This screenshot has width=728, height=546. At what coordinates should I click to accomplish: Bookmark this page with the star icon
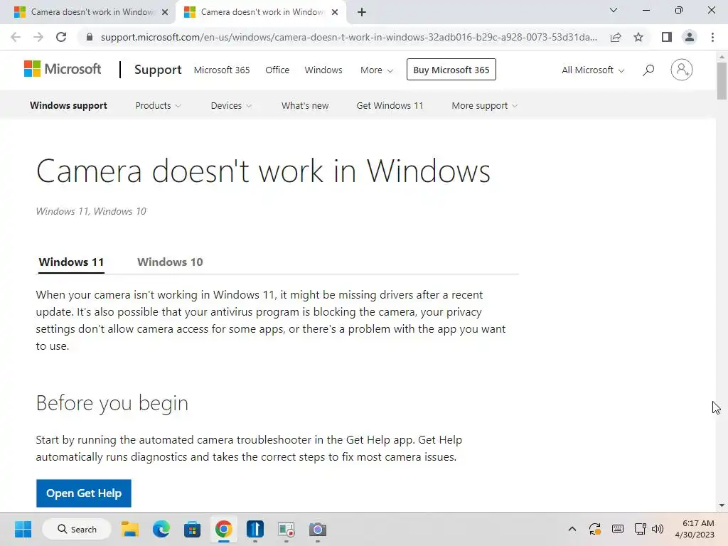(x=638, y=37)
